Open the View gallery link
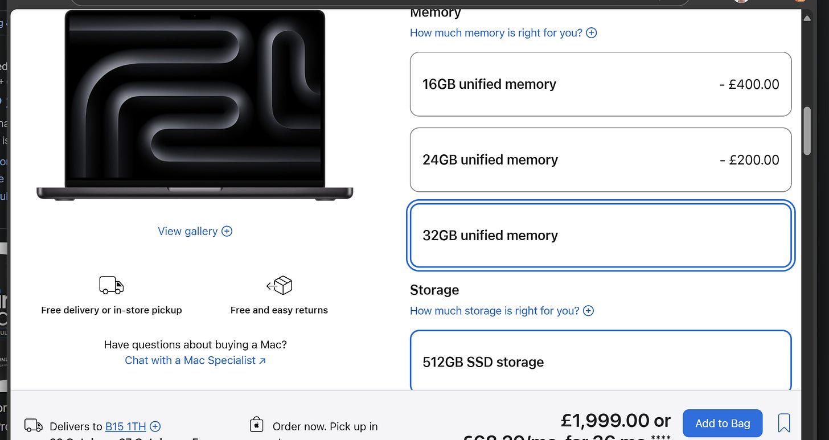 188,231
